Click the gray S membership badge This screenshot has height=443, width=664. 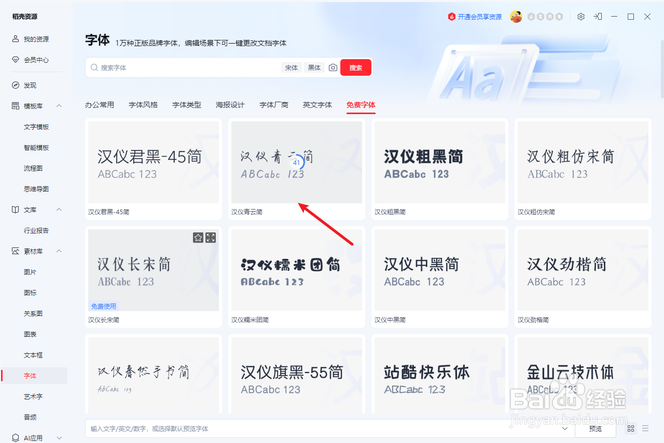pyautogui.click(x=541, y=17)
